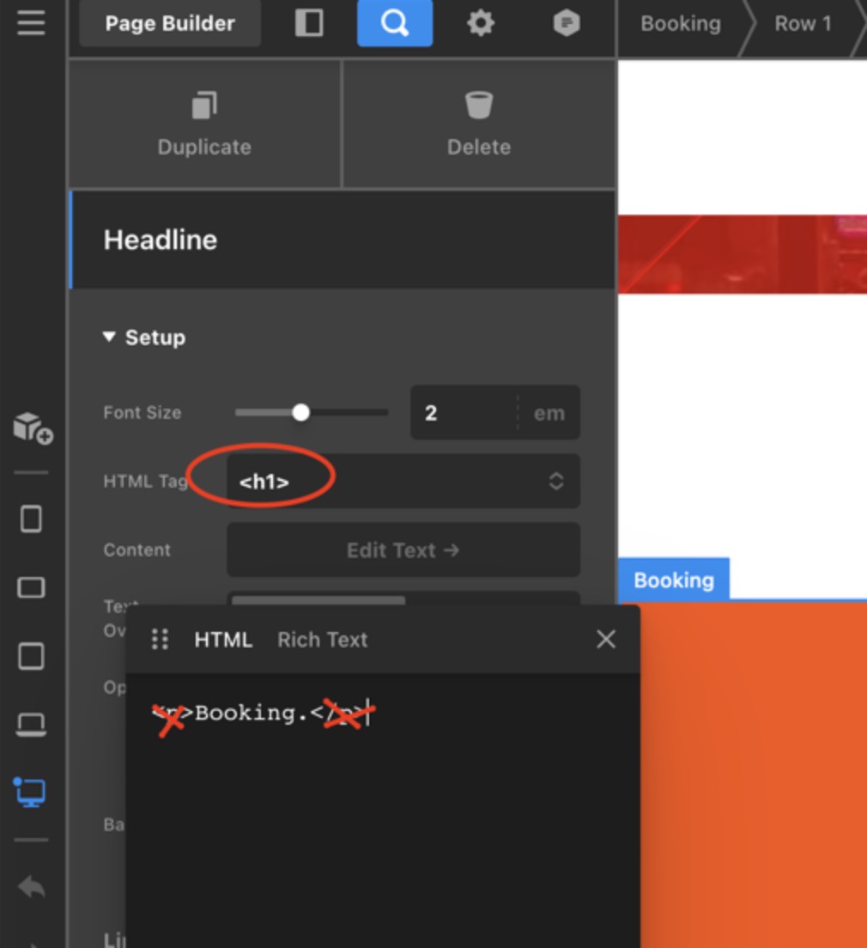Open settings gear icon in top bar

tap(480, 23)
